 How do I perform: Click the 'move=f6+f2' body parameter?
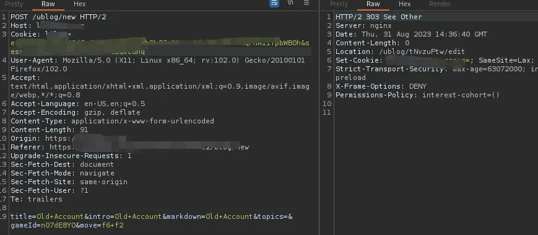[102, 225]
